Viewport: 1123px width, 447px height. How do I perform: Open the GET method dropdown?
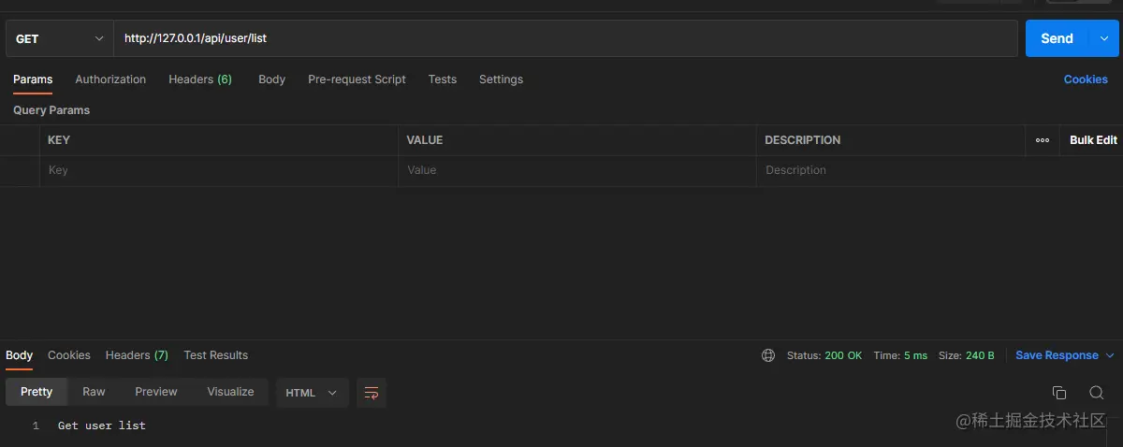coord(60,38)
